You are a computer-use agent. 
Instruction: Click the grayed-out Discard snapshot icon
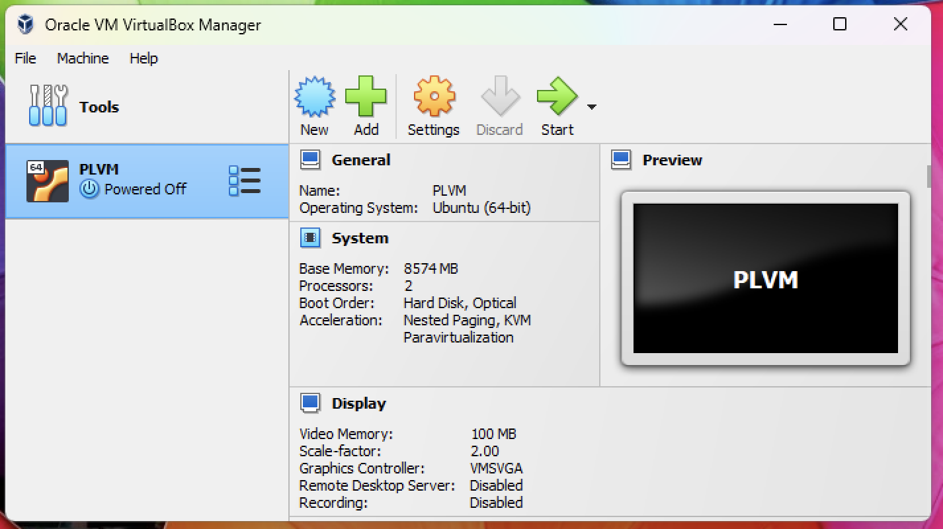pos(499,96)
